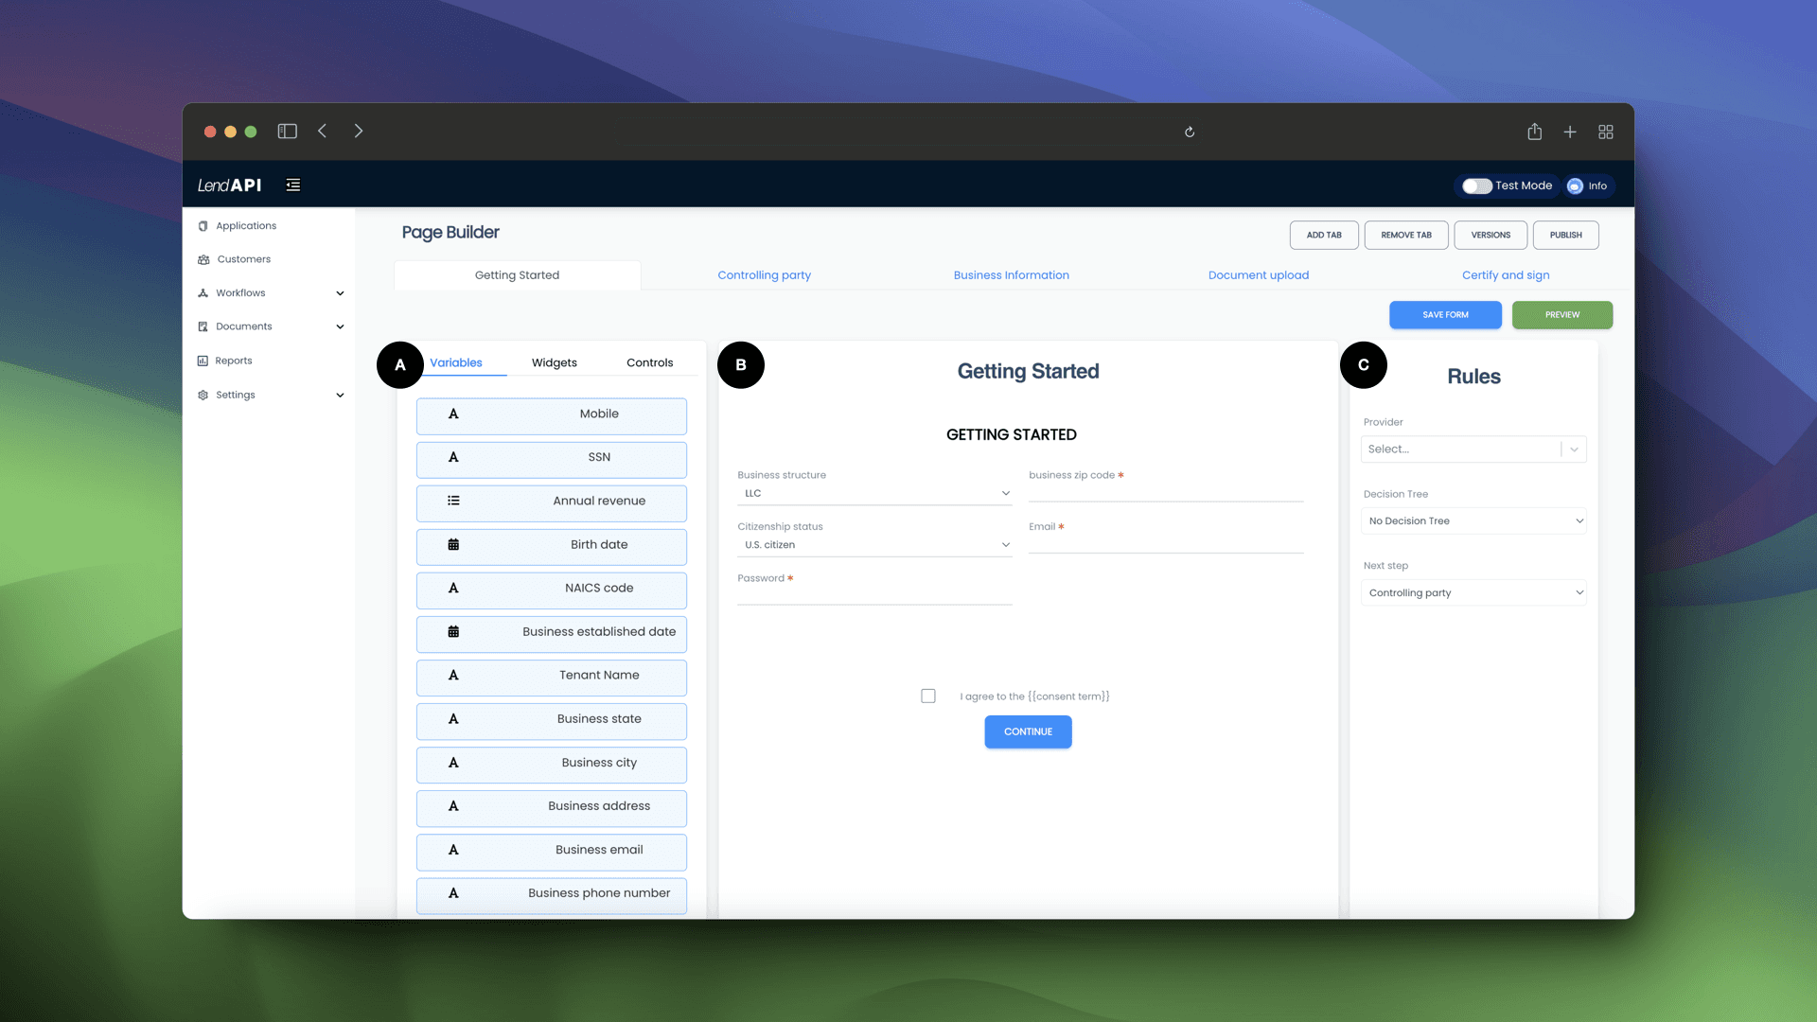
Task: Switch to the Document upload tab
Action: pyautogui.click(x=1260, y=275)
